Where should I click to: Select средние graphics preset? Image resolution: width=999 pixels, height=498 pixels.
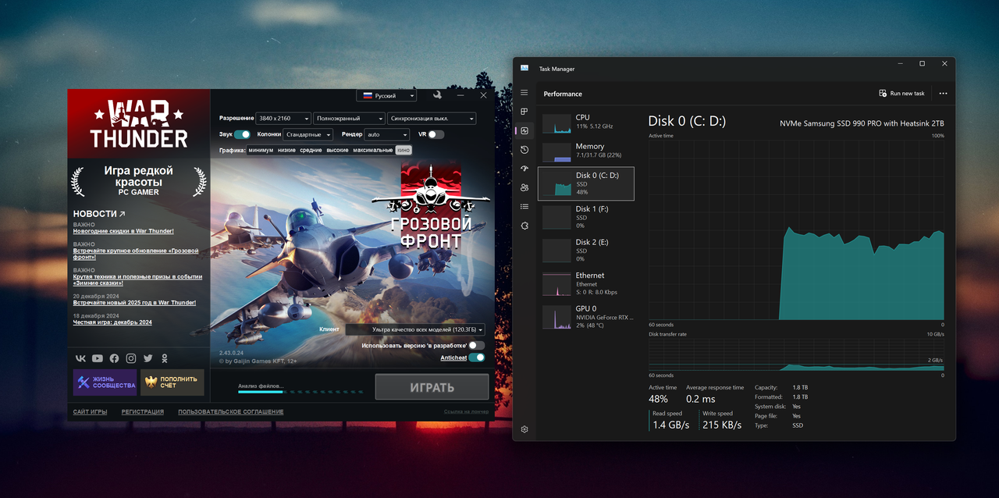pos(311,150)
